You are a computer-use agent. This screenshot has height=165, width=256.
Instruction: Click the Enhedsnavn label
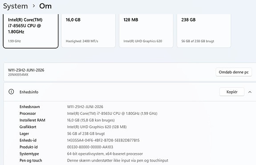30,107
